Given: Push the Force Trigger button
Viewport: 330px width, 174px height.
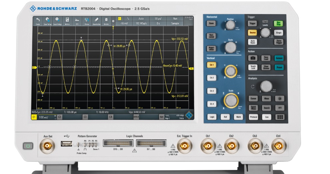Looking at the screenshot, I should 279,42.
